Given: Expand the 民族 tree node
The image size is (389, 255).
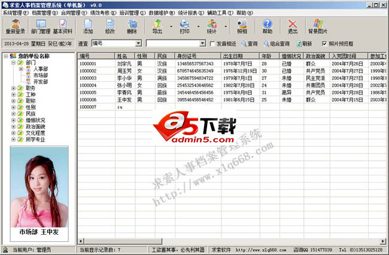Looking at the screenshot, I should 14,114.
